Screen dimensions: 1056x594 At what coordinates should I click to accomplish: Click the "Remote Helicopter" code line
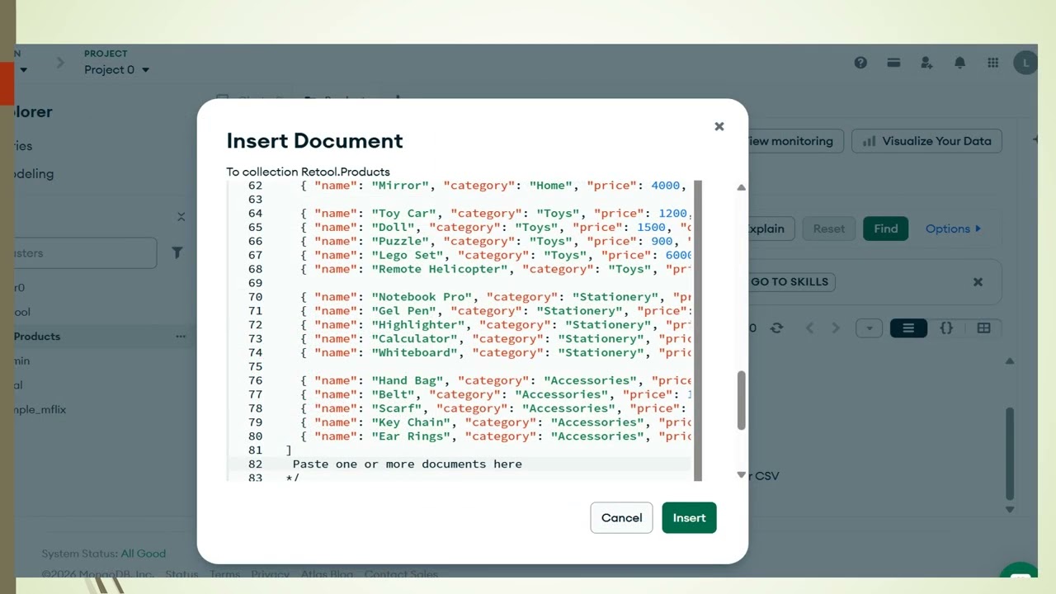tap(495, 269)
